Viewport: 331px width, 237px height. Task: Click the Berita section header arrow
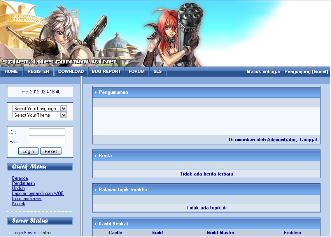pyautogui.click(x=96, y=156)
